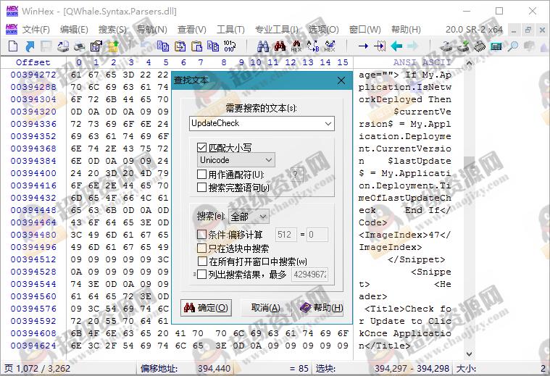This screenshot has height=376, width=550.
Task: Click the offset remainder field showing 0
Action: tap(317, 234)
